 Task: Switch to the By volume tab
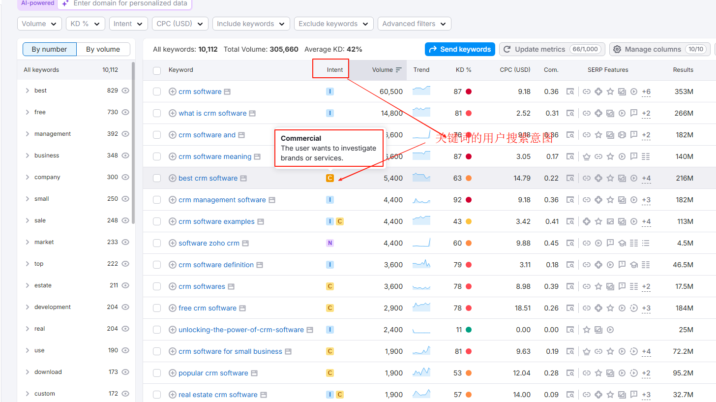[x=102, y=49]
